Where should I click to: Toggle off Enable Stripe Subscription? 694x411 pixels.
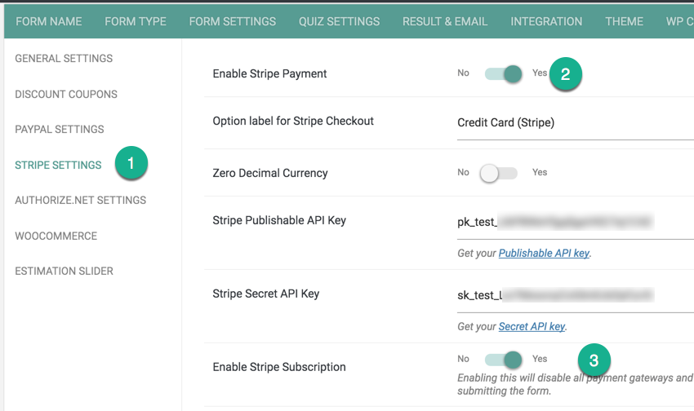tap(503, 360)
